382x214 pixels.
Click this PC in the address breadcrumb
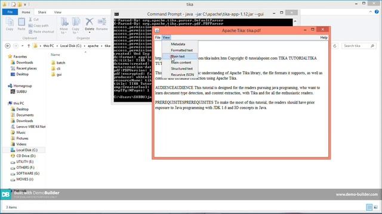point(48,46)
